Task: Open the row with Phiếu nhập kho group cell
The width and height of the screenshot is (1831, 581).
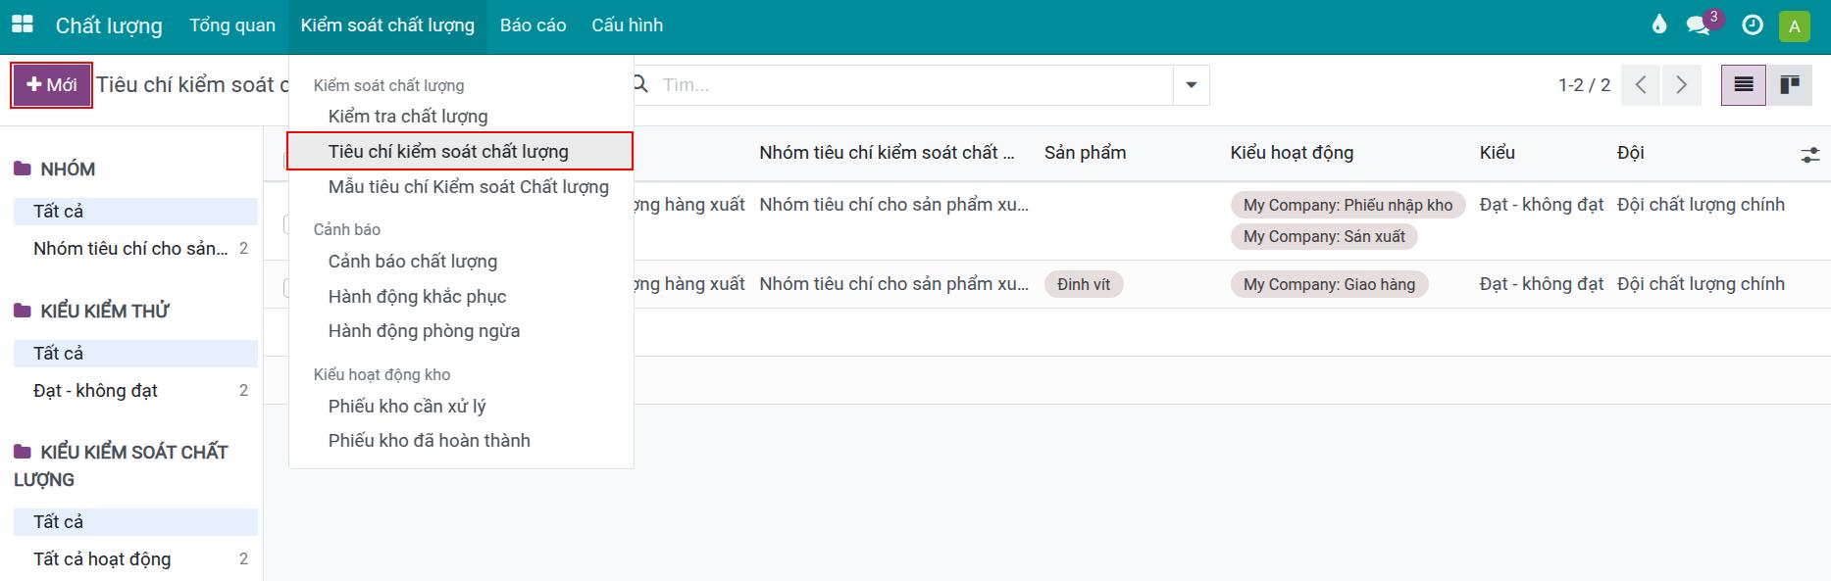Action: [894, 205]
